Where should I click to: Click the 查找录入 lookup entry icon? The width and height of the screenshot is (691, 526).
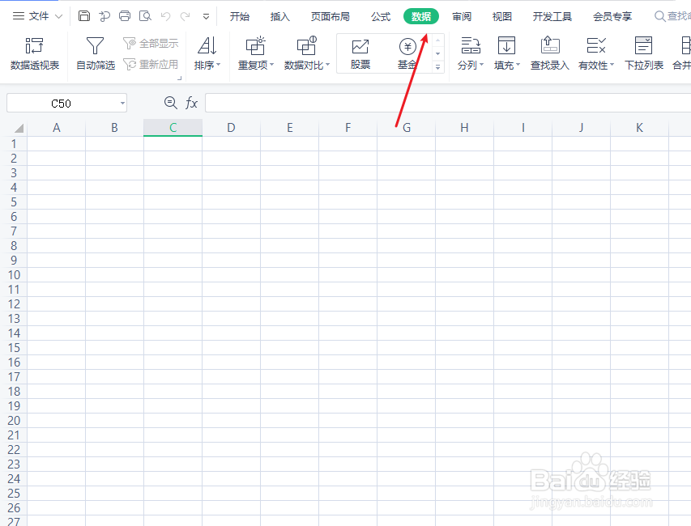tap(549, 53)
